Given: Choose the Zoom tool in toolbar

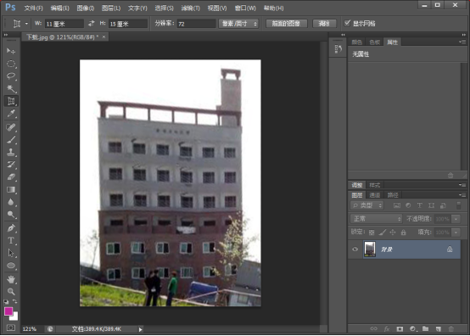Looking at the screenshot, I should click(11, 291).
